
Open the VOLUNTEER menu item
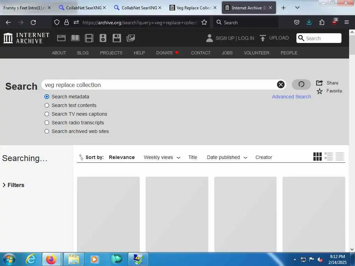(x=257, y=53)
